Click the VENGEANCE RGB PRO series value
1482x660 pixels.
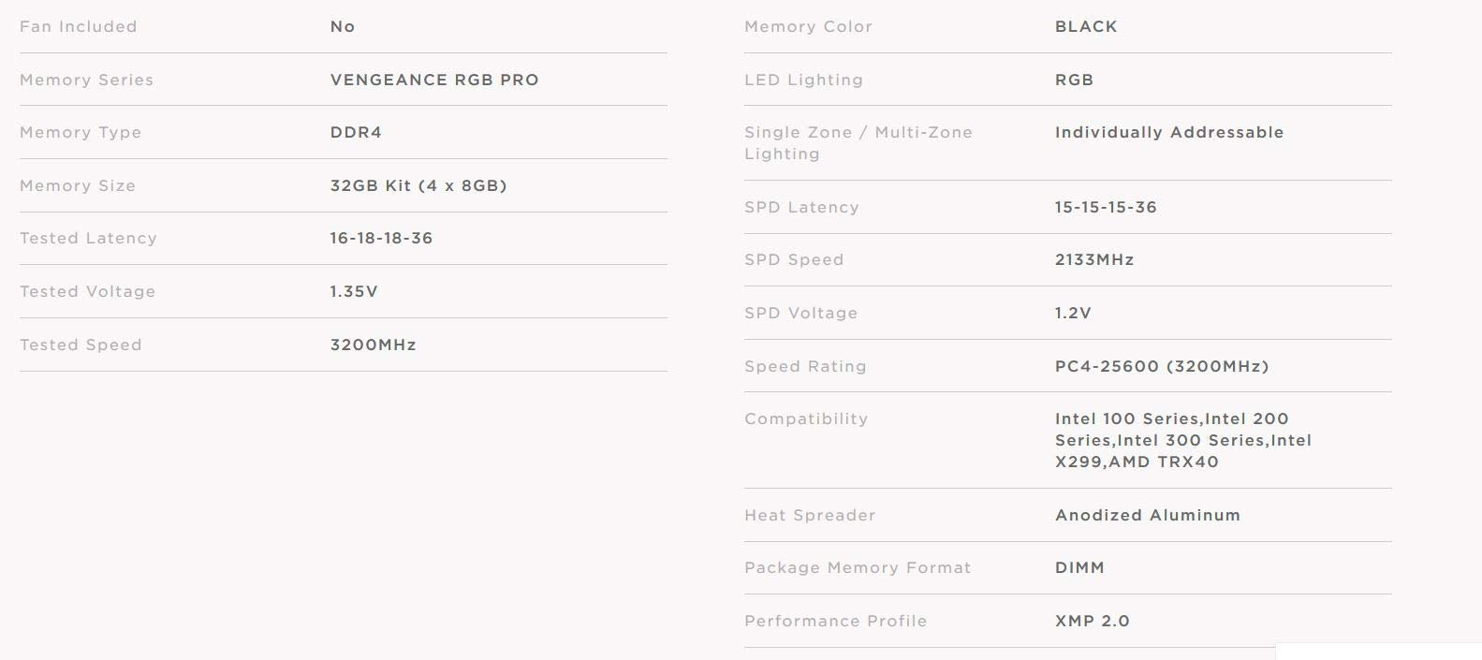pos(434,80)
